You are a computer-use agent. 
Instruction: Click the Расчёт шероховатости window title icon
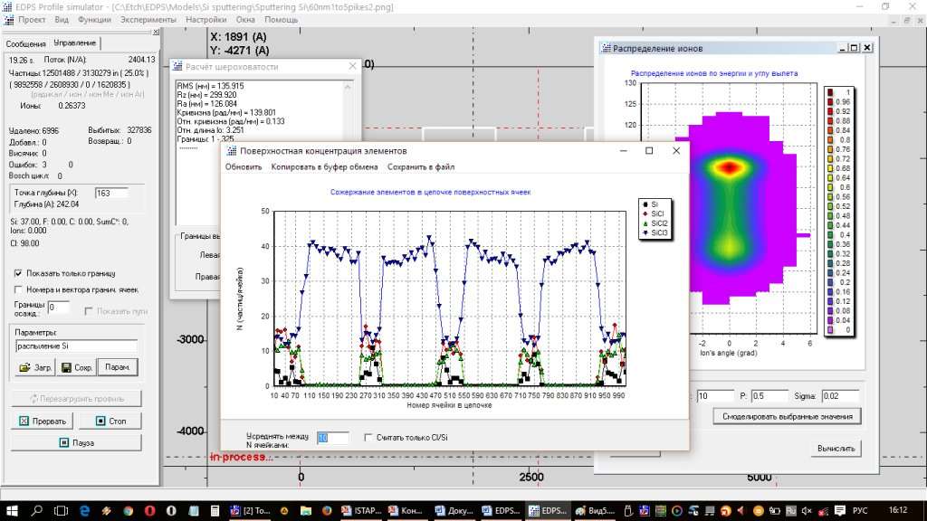tap(177, 67)
